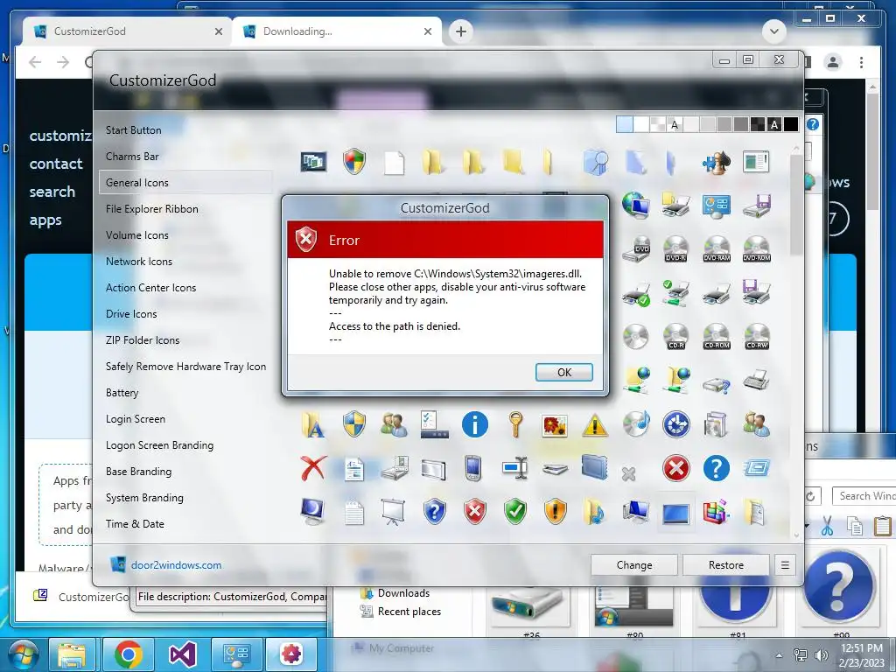Open the Time & Date category
Viewport: 896px width, 672px height.
coord(135,524)
